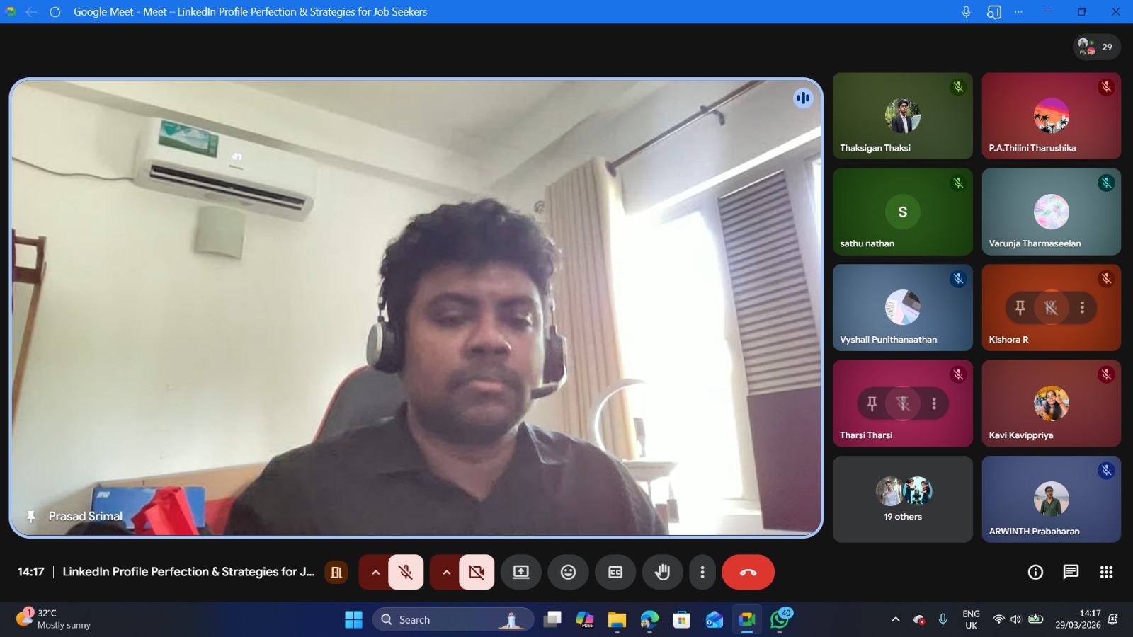Viewport: 1133px width, 637px height.
Task: Start presenting your screen
Action: 521,572
